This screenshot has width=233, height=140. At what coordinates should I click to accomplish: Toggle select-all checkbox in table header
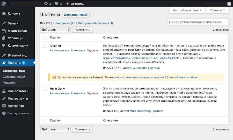coord(45,38)
